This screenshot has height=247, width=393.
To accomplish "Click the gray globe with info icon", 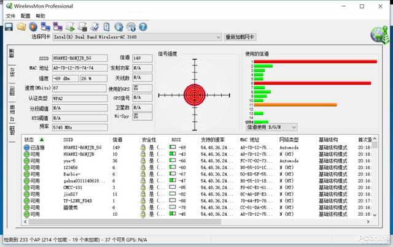I will pyautogui.click(x=131, y=27).
